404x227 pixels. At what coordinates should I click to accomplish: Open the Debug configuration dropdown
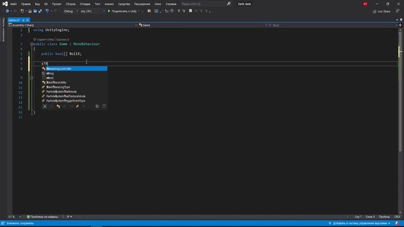point(71,11)
